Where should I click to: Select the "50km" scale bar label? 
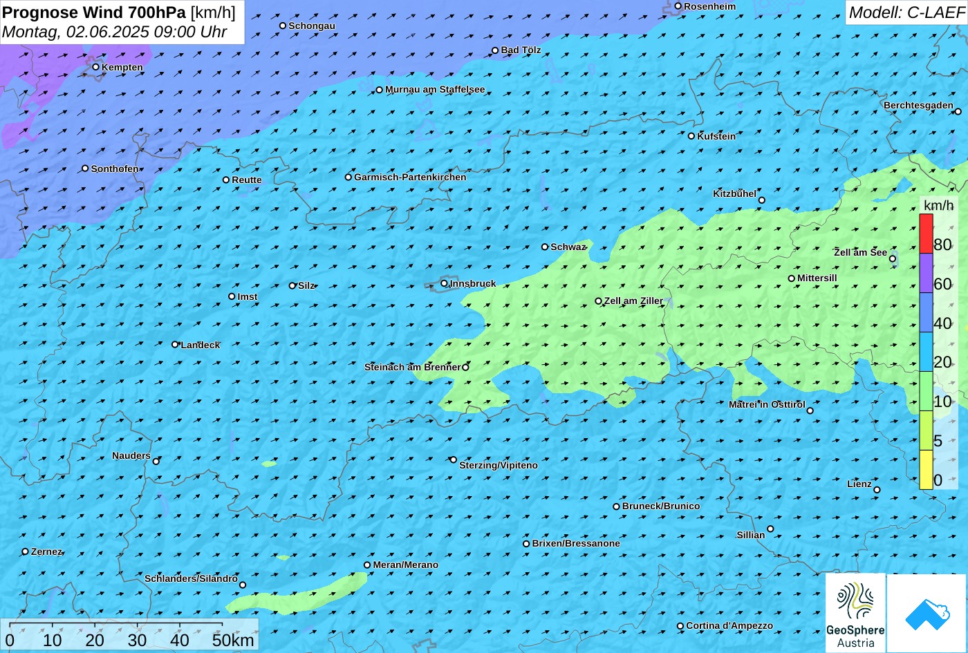pos(234,640)
